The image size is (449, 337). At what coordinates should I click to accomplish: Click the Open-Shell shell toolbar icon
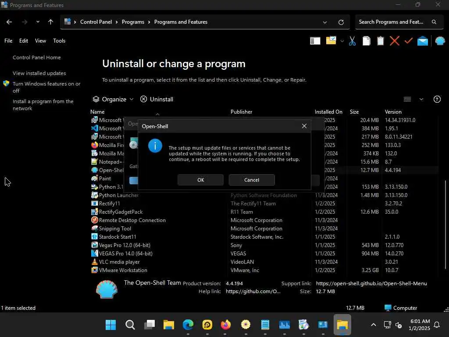(x=440, y=41)
